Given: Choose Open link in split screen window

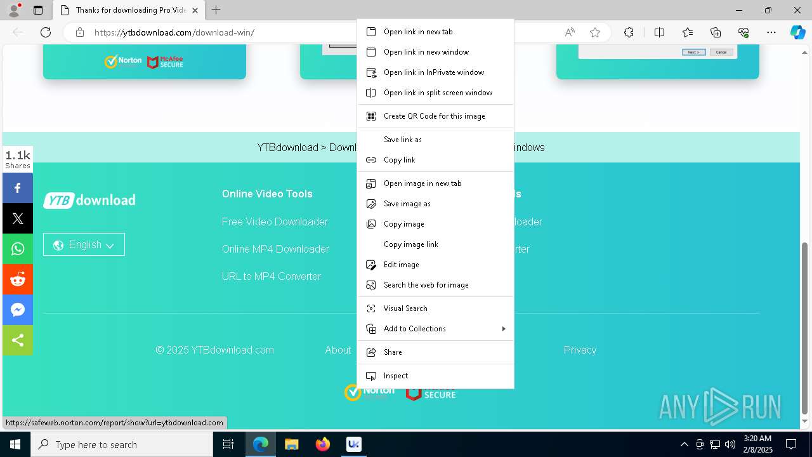Looking at the screenshot, I should 436,93.
